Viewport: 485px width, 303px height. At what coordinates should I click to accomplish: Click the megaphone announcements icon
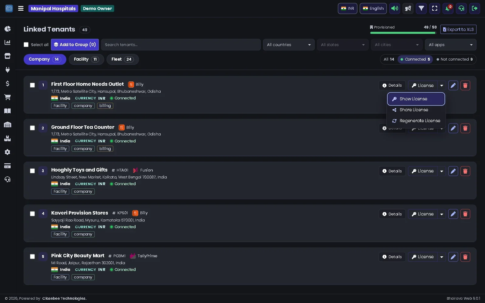pyautogui.click(x=408, y=8)
